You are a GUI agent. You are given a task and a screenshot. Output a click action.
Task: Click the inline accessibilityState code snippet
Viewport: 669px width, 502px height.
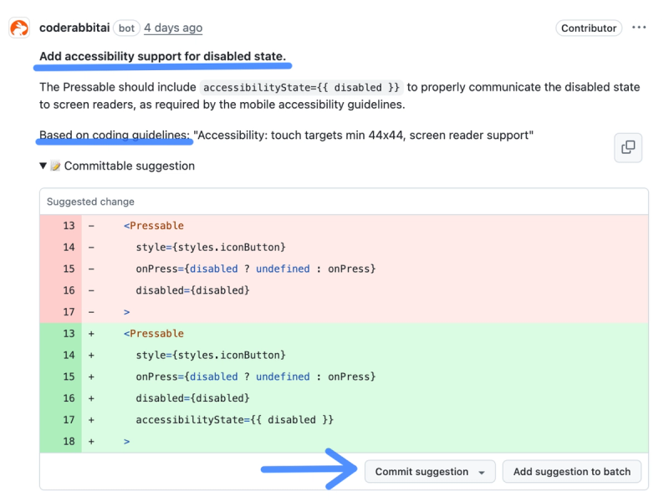pos(302,87)
